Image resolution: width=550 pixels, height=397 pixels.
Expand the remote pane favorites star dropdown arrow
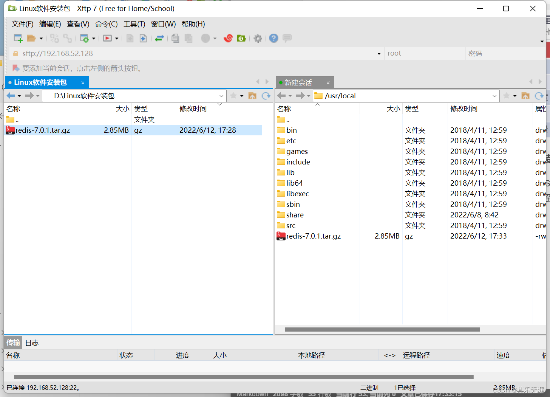[x=515, y=96]
